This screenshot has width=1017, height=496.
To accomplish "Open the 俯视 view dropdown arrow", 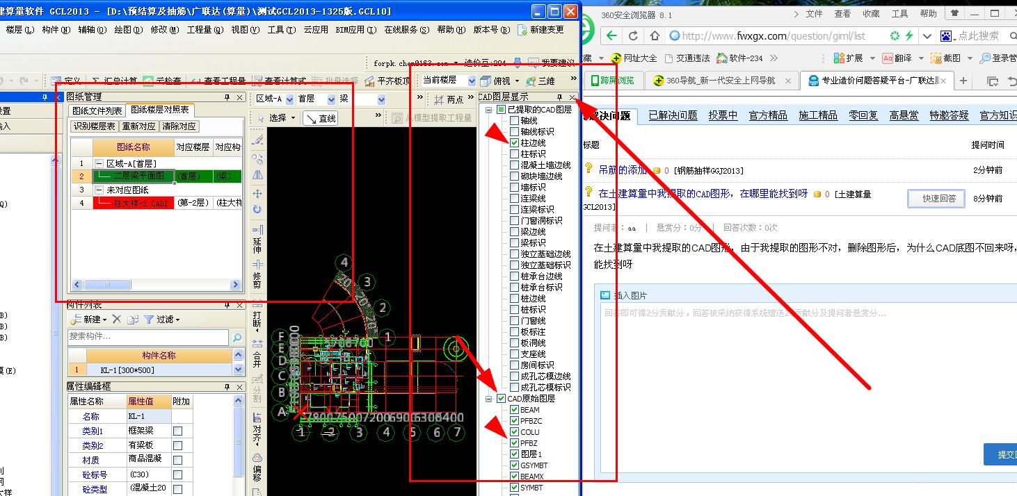I will point(516,81).
